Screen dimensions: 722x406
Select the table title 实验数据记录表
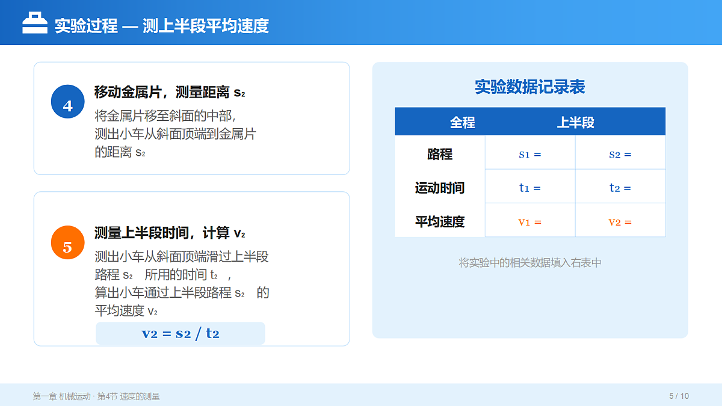[x=530, y=87]
